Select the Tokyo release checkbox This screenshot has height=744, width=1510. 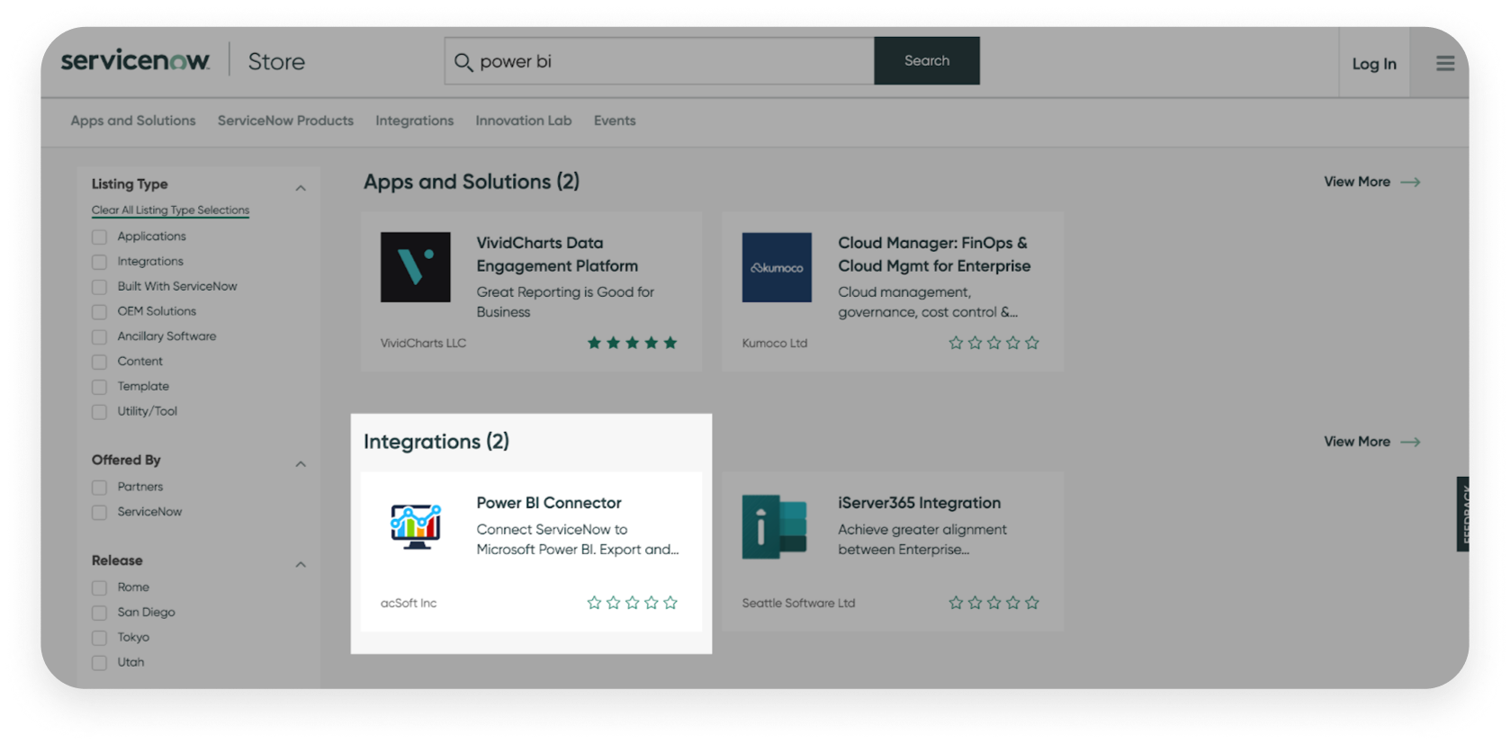(99, 638)
